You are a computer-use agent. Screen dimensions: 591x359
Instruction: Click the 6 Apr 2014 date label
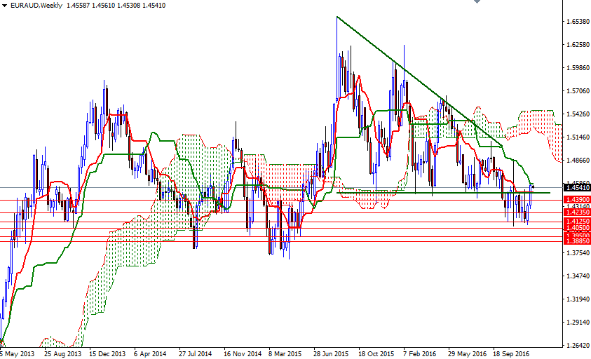click(x=150, y=353)
